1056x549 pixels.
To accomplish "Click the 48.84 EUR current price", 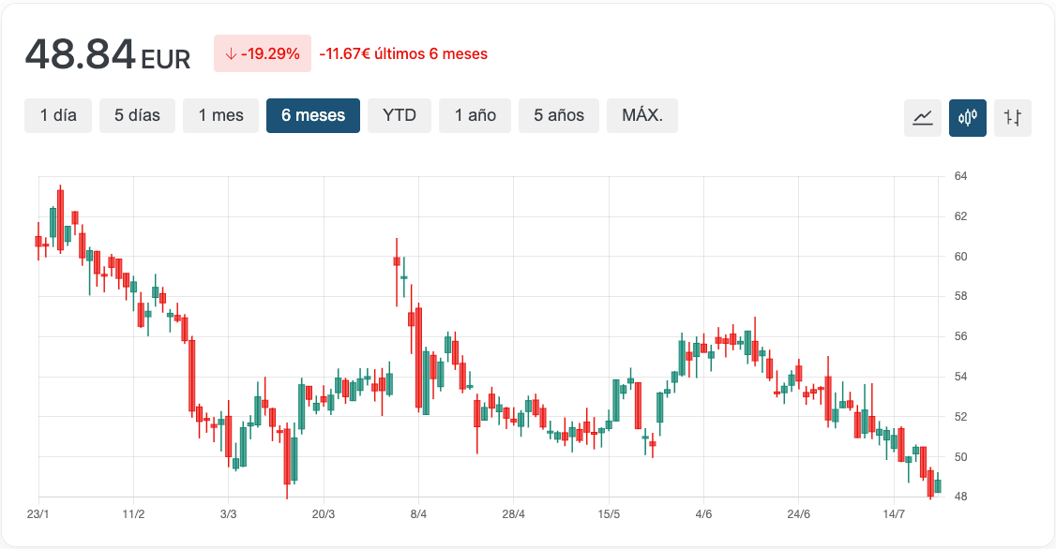I will coord(107,55).
